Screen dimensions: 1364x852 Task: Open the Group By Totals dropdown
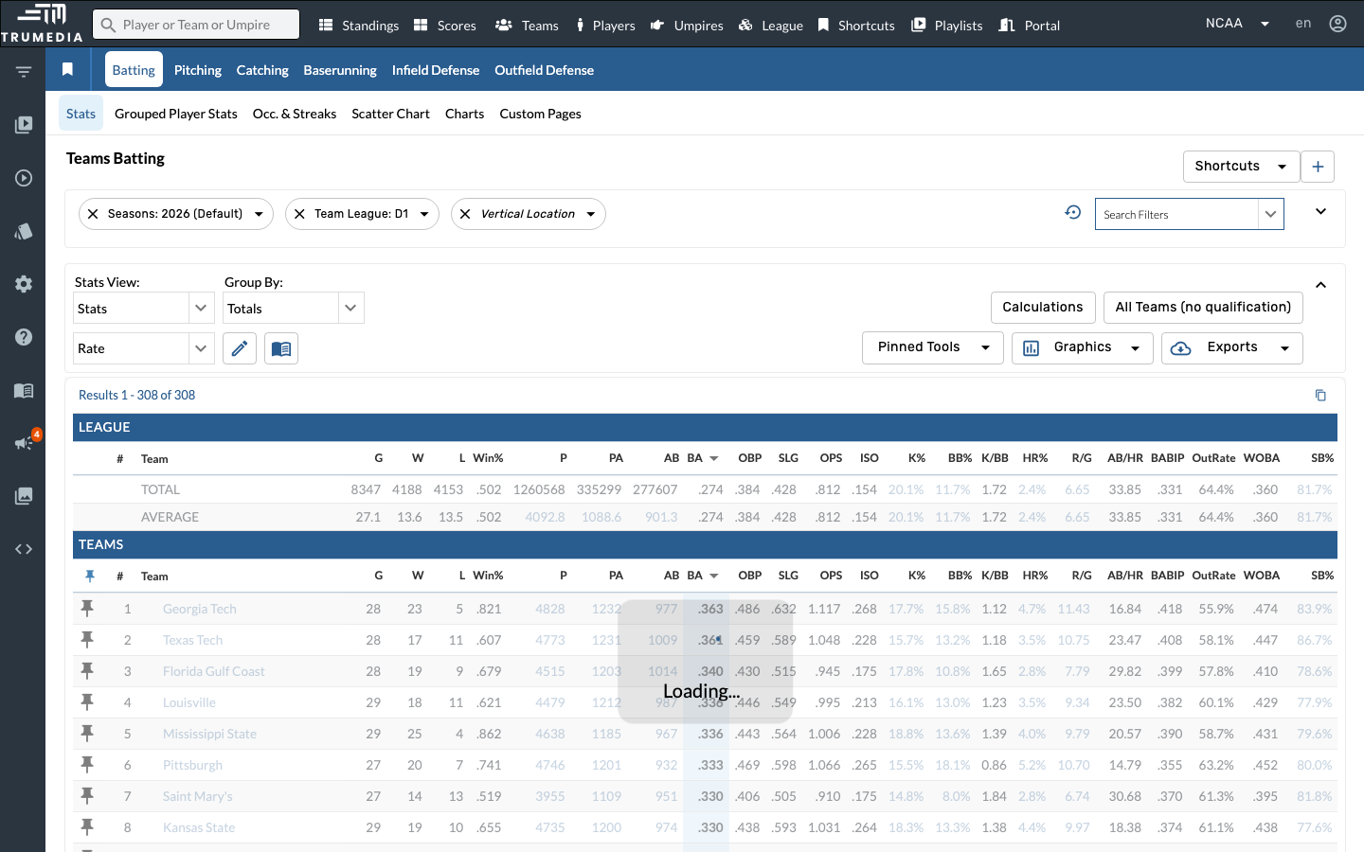[x=294, y=308]
